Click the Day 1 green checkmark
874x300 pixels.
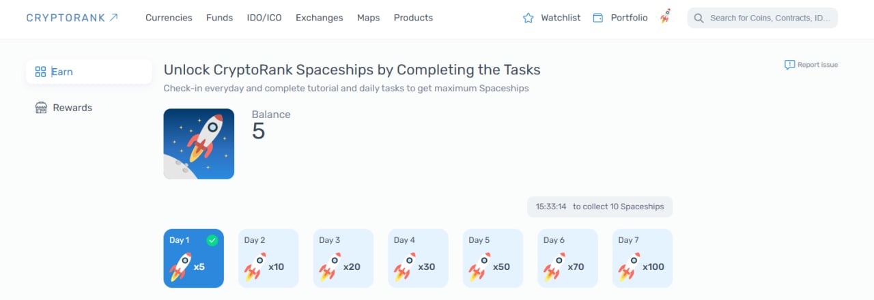pos(212,240)
